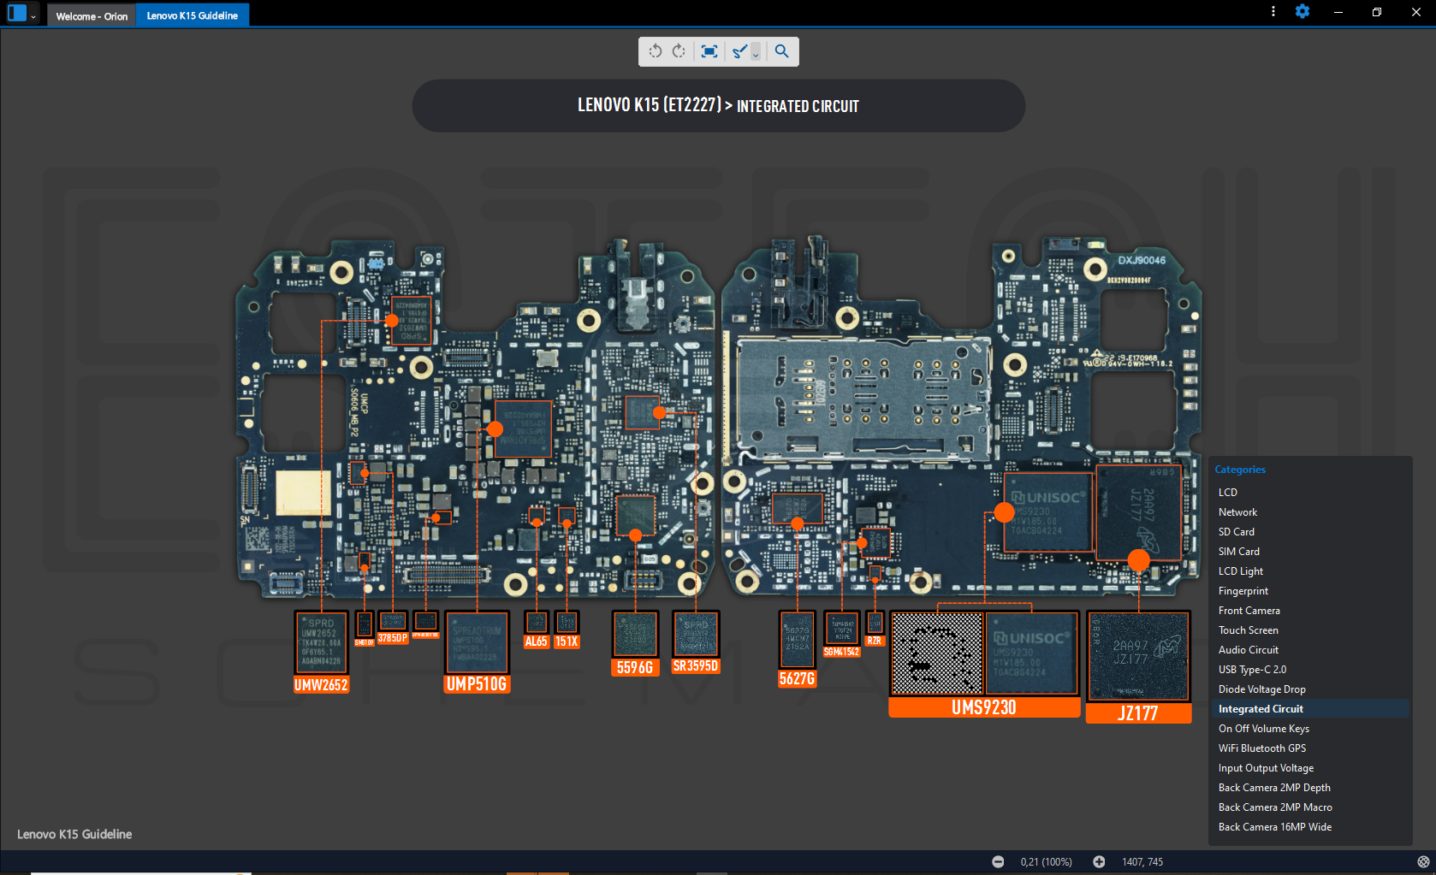Click the RZR chip thumbnail

[x=875, y=623]
